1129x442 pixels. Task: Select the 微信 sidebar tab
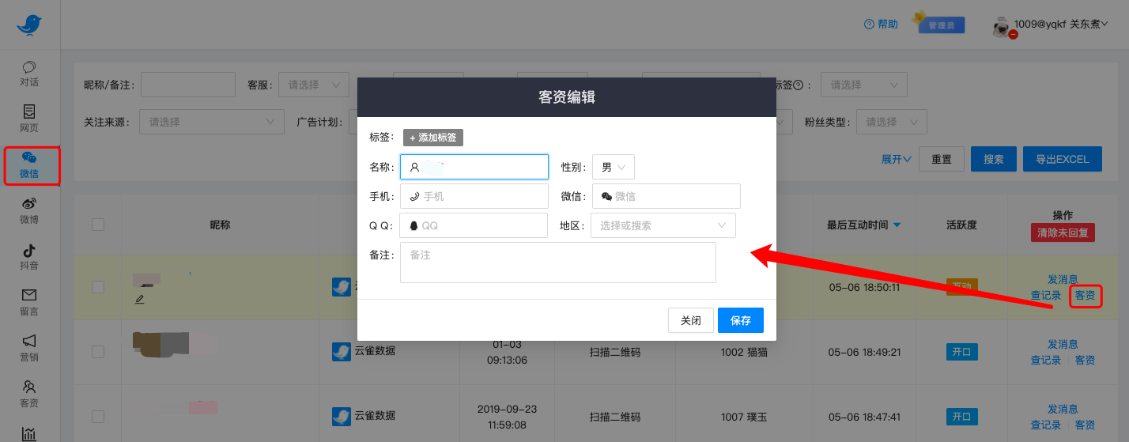[31, 166]
